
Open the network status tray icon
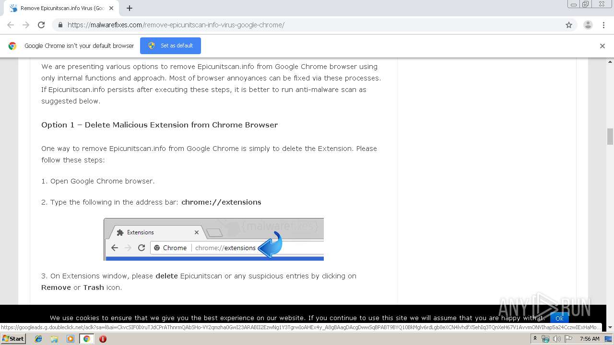pos(545,339)
